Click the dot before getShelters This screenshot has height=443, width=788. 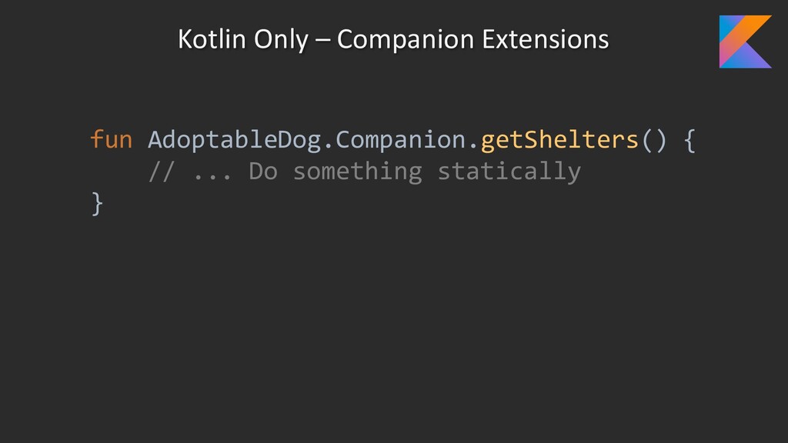(473, 147)
